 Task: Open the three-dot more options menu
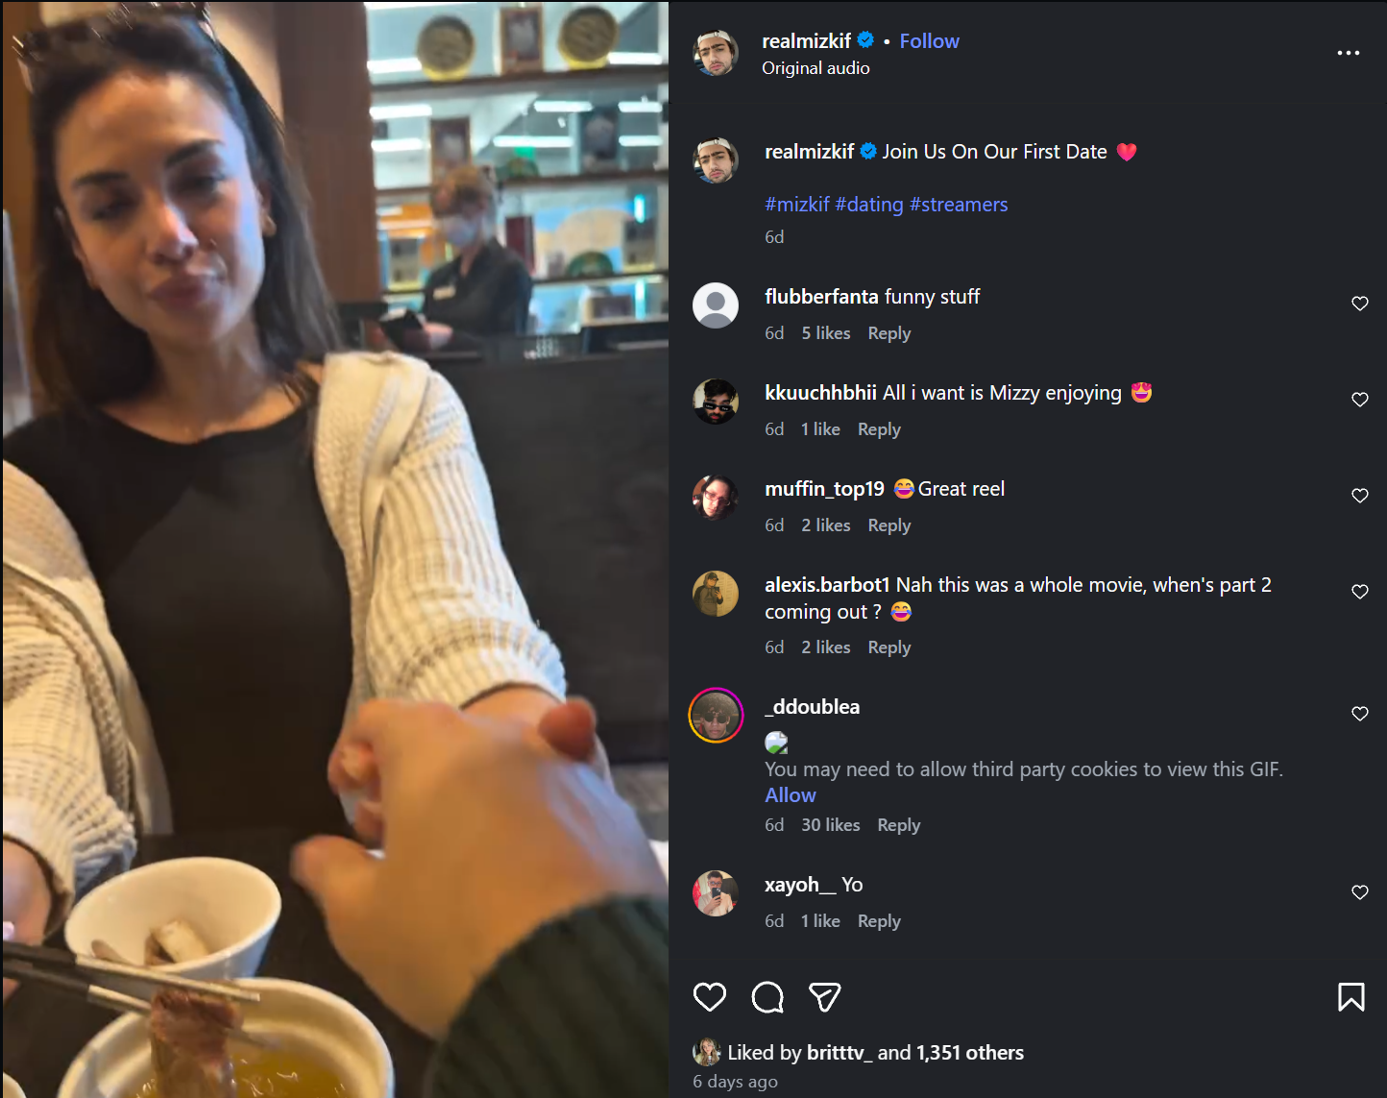[1349, 53]
